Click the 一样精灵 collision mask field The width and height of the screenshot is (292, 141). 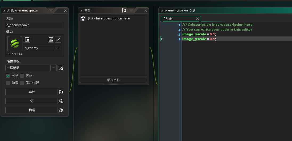(28, 68)
